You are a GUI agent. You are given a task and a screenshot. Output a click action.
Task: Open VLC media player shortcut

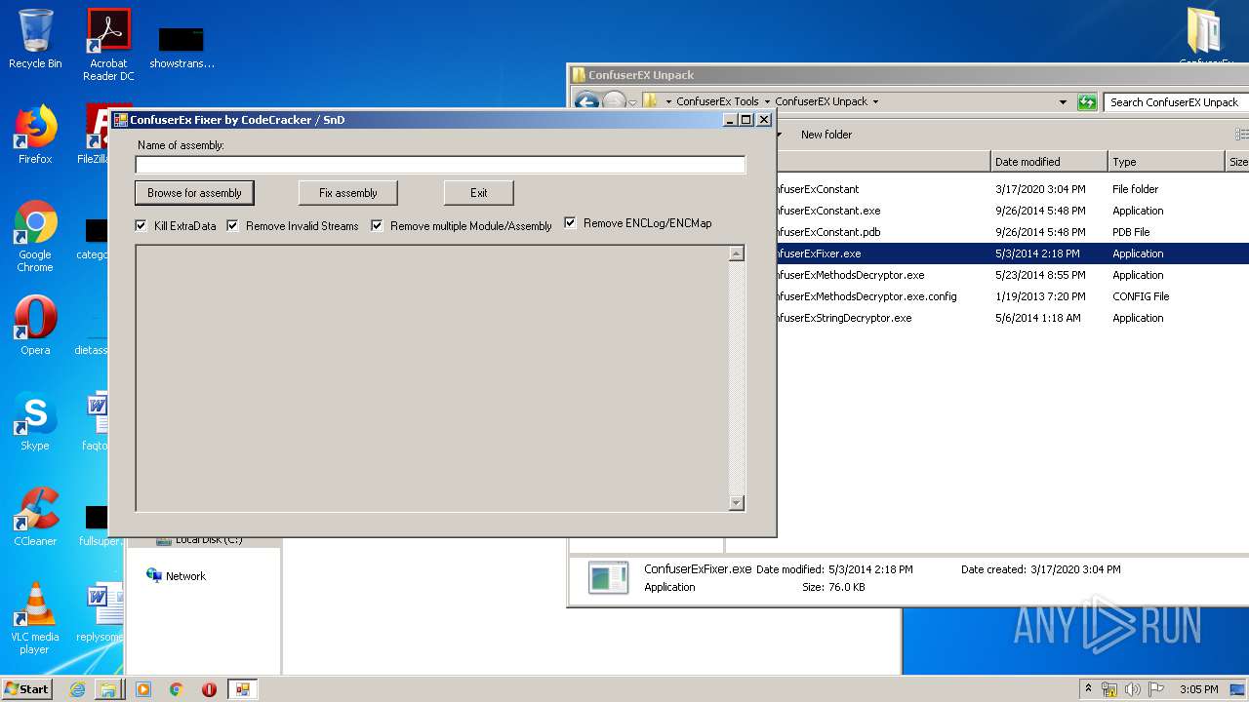(35, 618)
